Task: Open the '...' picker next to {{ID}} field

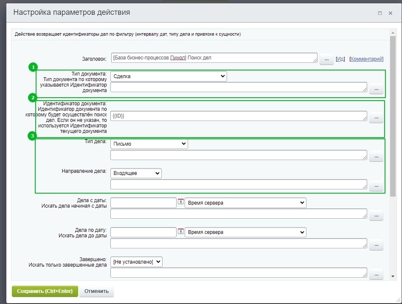Action: (376, 118)
